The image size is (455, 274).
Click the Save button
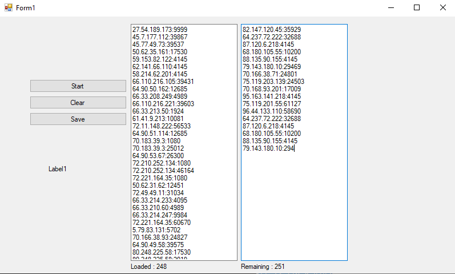point(78,119)
